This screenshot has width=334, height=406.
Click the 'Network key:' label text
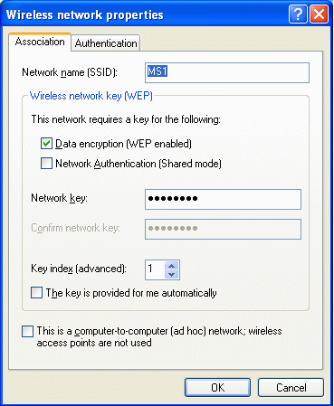click(59, 198)
